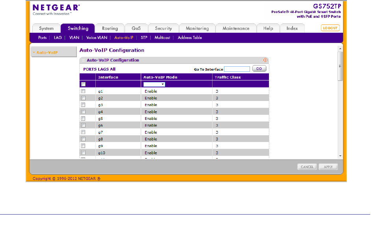Click the help icon in Auto-VoIP Configuration header

click(265, 60)
